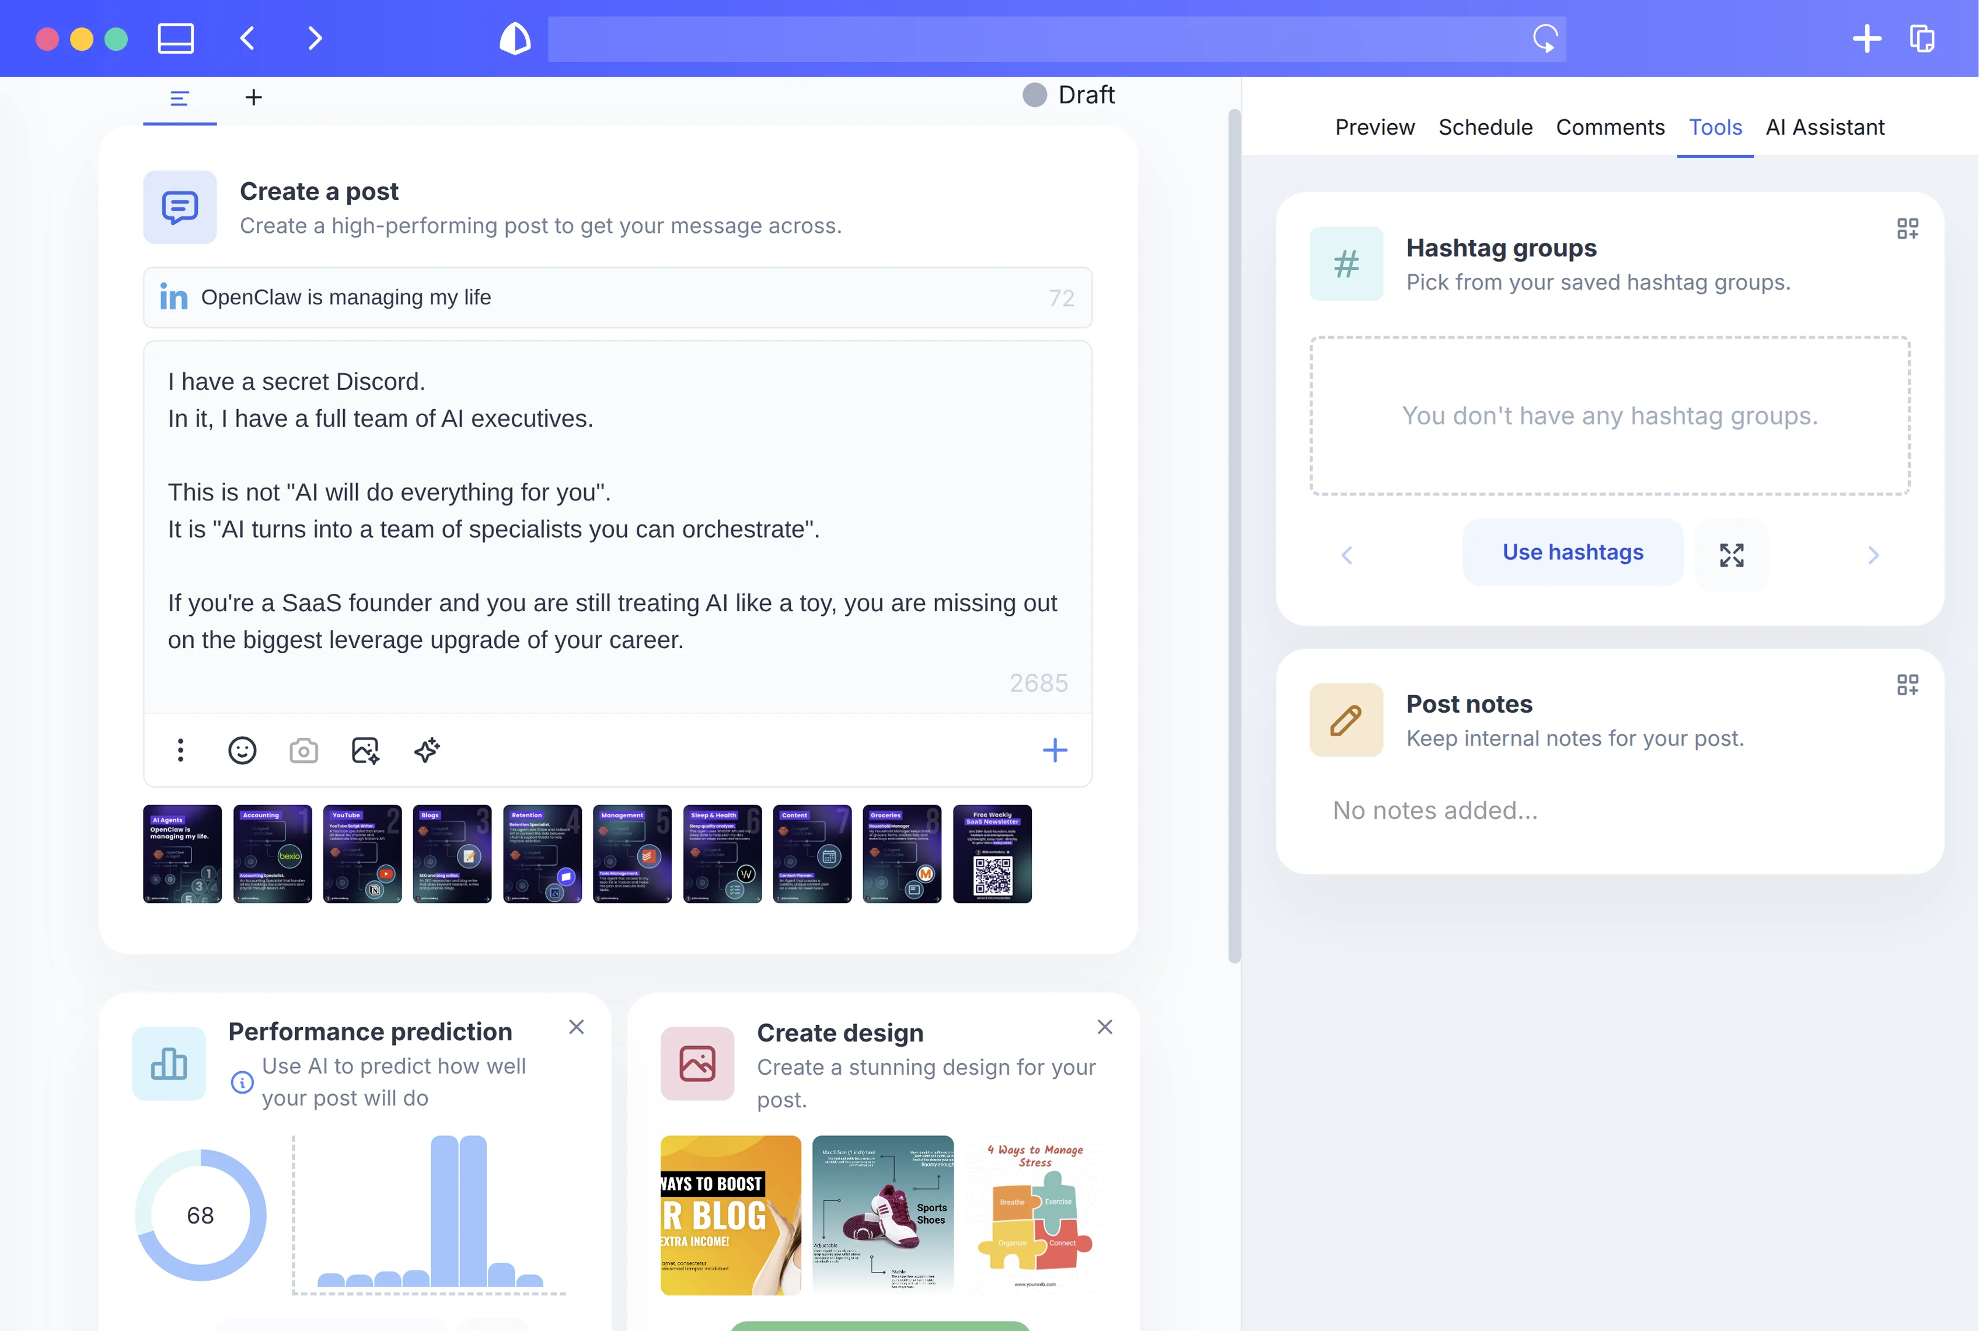
Task: Open the emoji picker in the post editor
Action: 242,750
